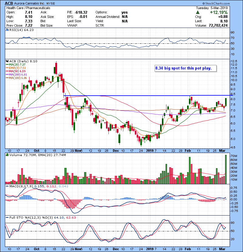Click the EMA(8) orange legend marker
The image size is (243, 252).
[x=7, y=69]
